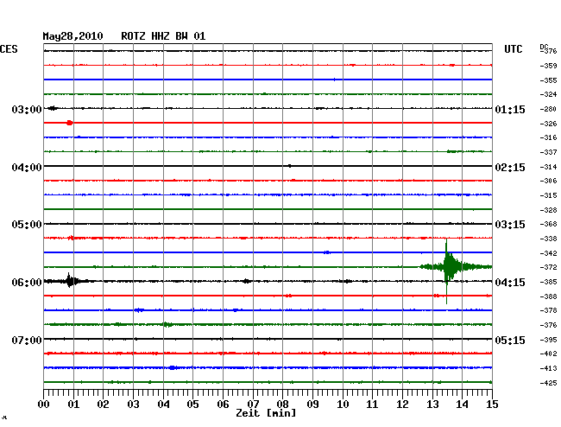Click the '02:15' UTC time label
The height and width of the screenshot is (427, 561).
click(x=510, y=168)
